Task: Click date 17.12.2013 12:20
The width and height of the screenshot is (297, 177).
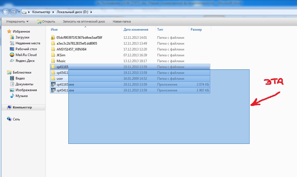Action: 135,49
